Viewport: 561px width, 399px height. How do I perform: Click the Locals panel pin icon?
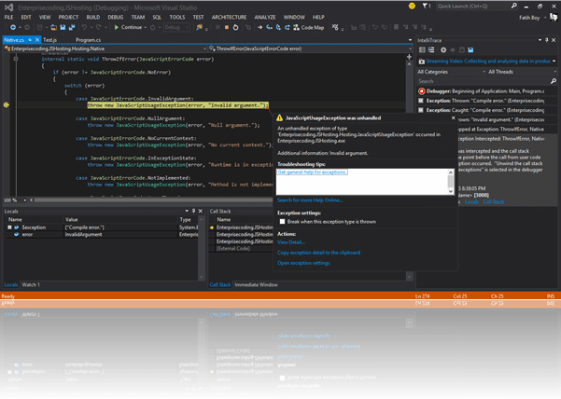pyautogui.click(x=193, y=211)
